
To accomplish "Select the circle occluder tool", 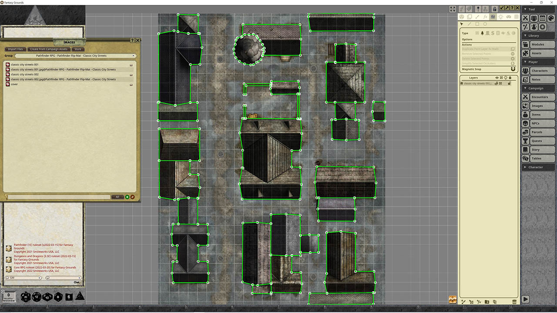I will (484, 24).
